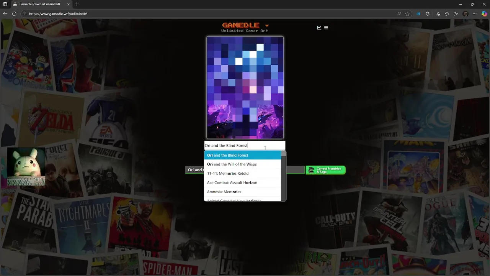Open a new browser tab

(77, 4)
